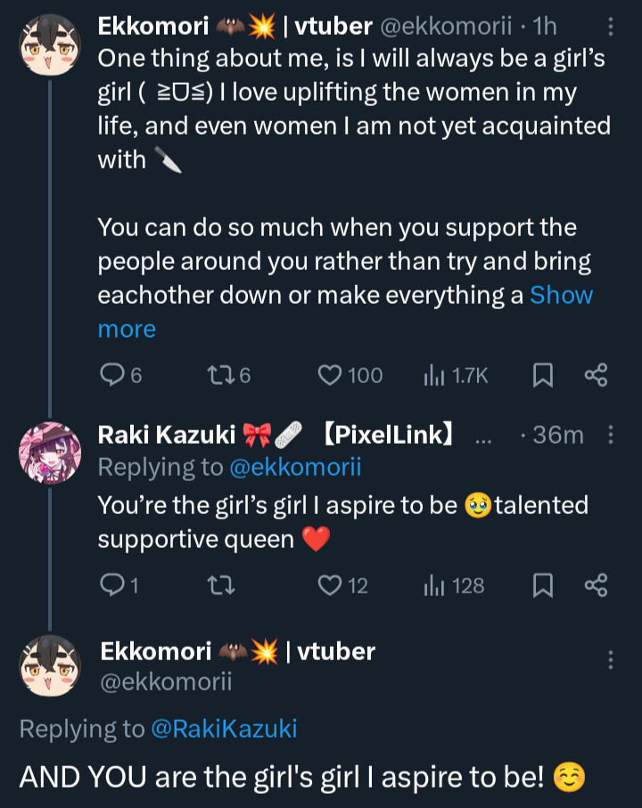Like Ekkomori's tweet with 100 likes
Image resolution: width=642 pixels, height=808 pixels.
(x=331, y=376)
